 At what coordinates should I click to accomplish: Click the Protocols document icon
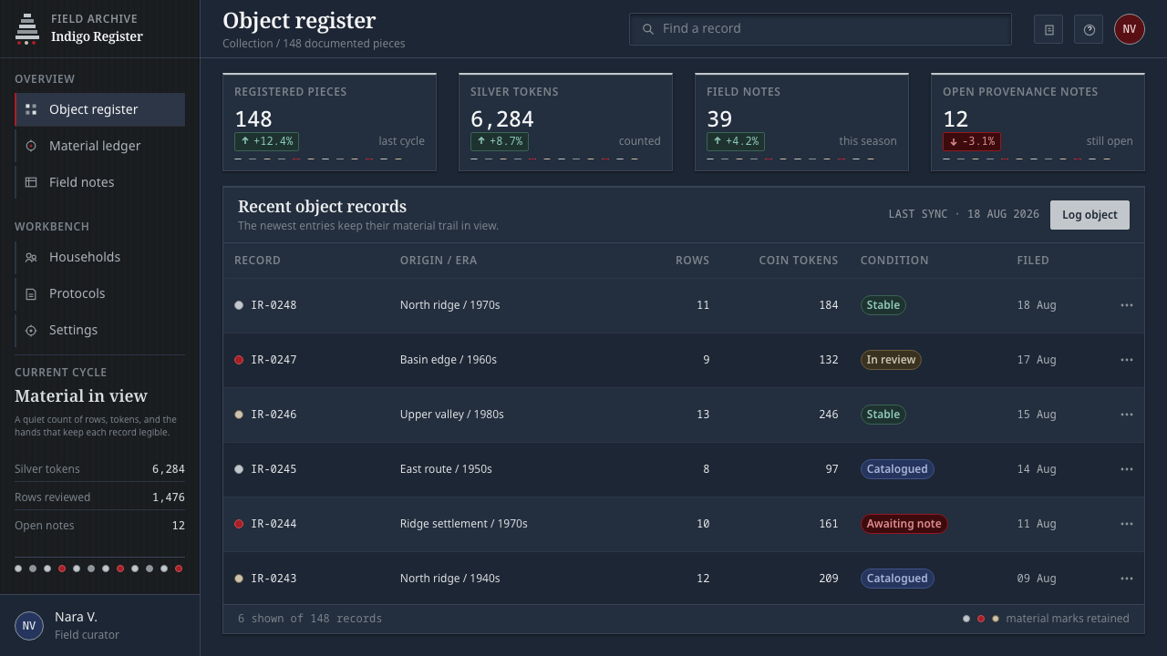pyautogui.click(x=31, y=293)
